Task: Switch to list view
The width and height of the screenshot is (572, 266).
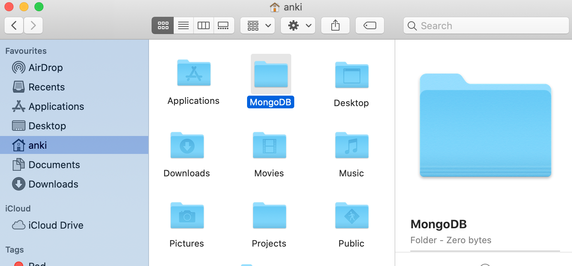Action: 183,25
